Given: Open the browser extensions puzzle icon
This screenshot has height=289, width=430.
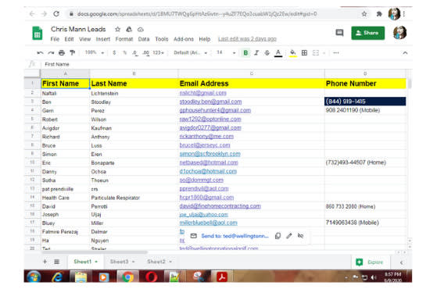Looking at the screenshot, I should click(379, 14).
